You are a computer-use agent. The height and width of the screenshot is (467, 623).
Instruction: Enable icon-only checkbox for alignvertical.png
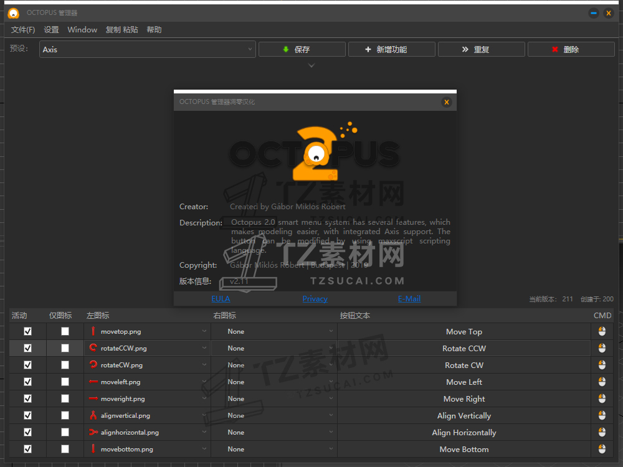point(65,415)
